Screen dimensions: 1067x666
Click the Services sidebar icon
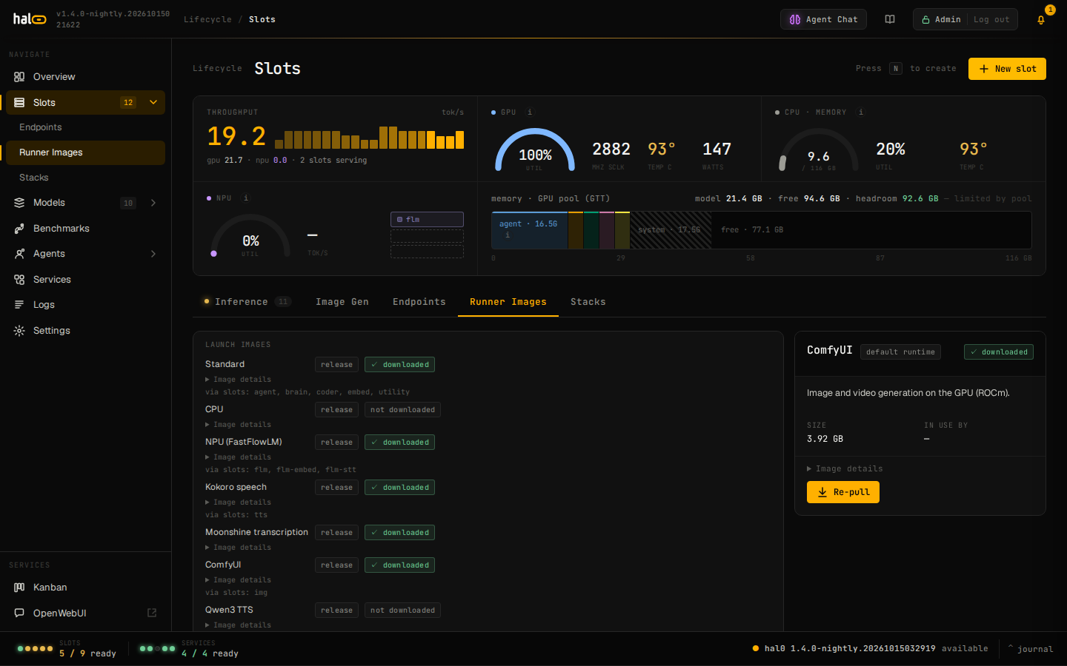(x=19, y=280)
